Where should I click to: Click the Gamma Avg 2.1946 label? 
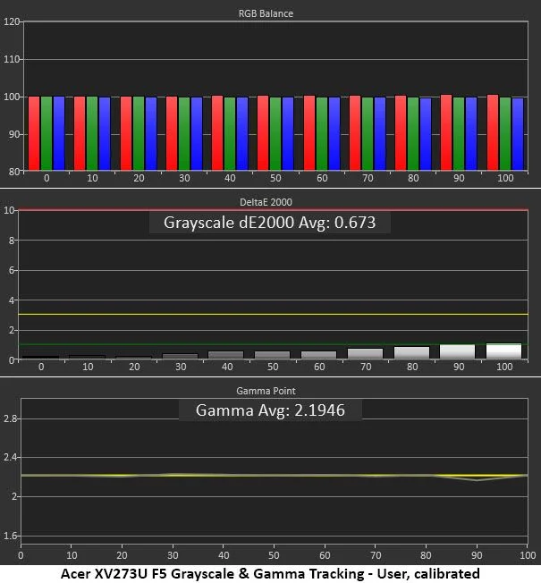click(270, 410)
